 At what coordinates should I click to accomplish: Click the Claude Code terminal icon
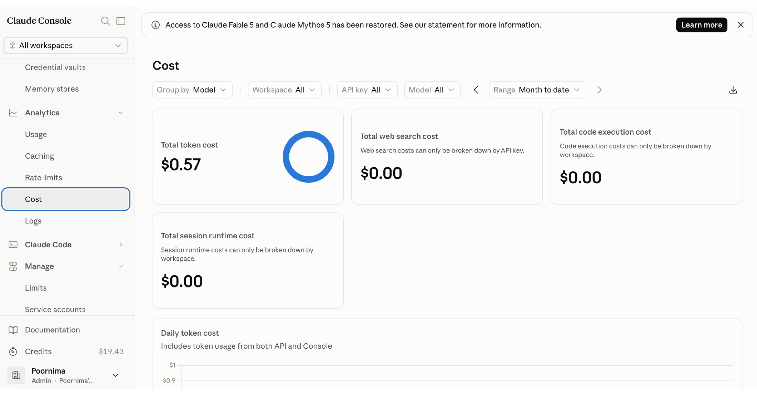13,244
